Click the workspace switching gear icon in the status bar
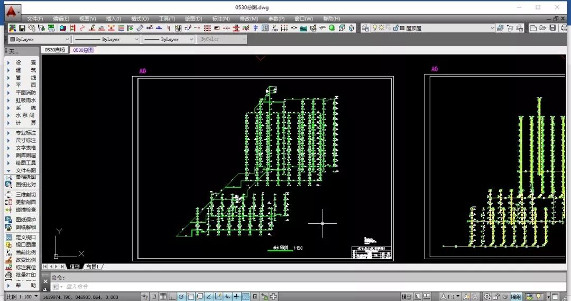Screen dimensions: 571x301 [487, 297]
